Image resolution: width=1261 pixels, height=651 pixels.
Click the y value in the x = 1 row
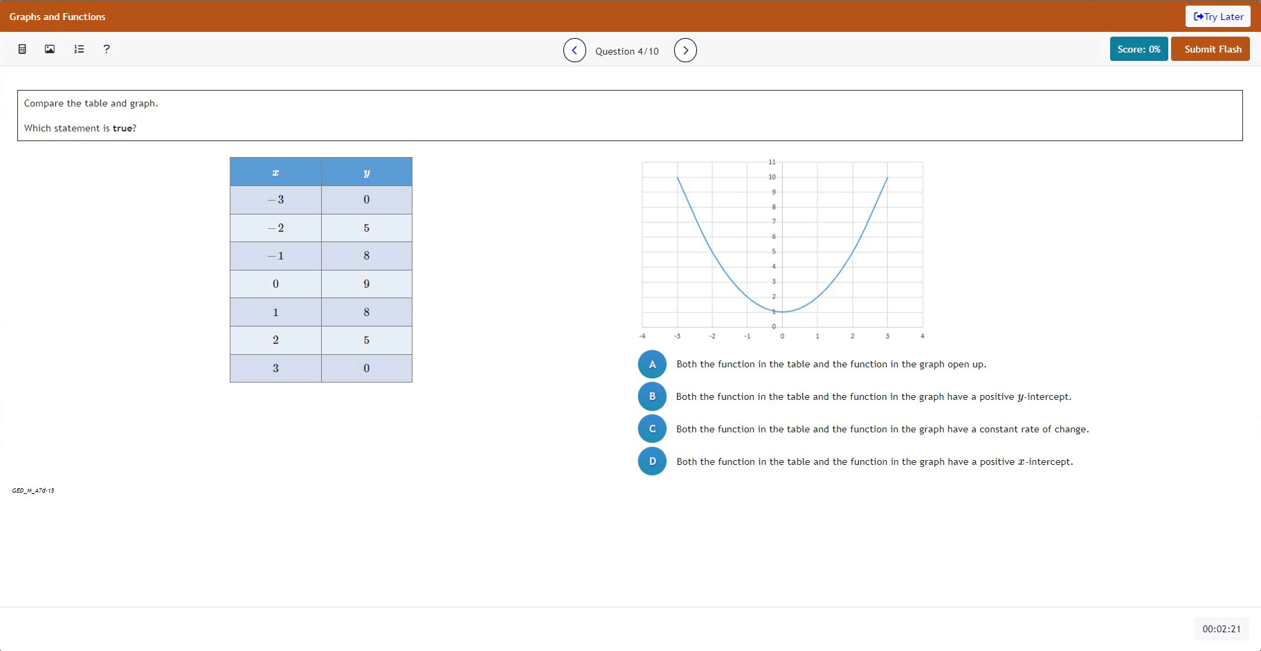(x=367, y=313)
